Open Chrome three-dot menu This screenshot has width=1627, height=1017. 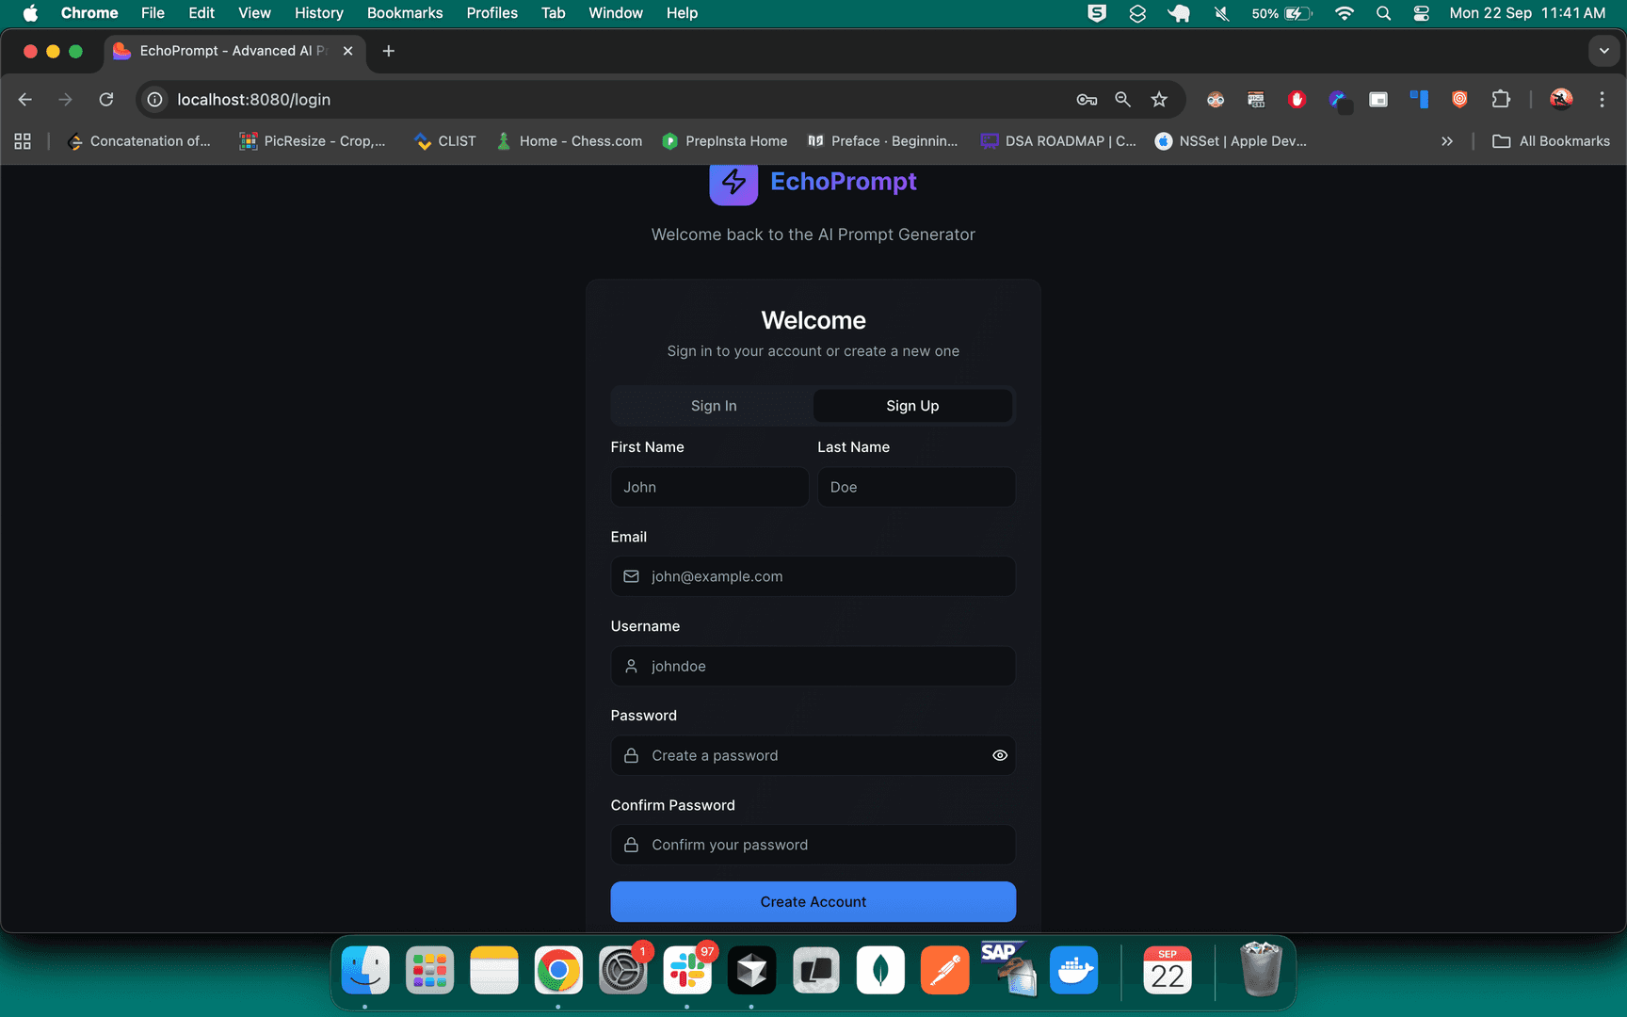1602,100
